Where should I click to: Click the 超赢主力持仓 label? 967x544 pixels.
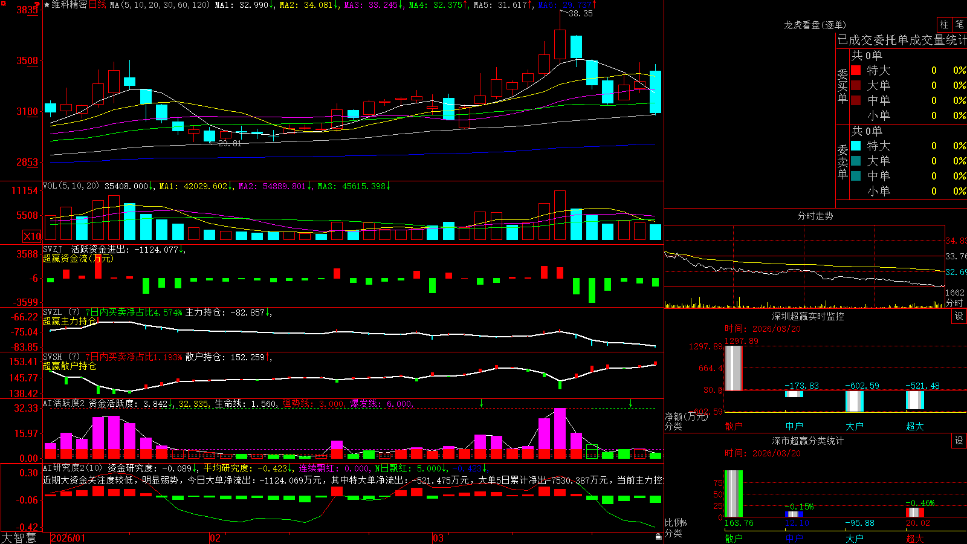70,321
